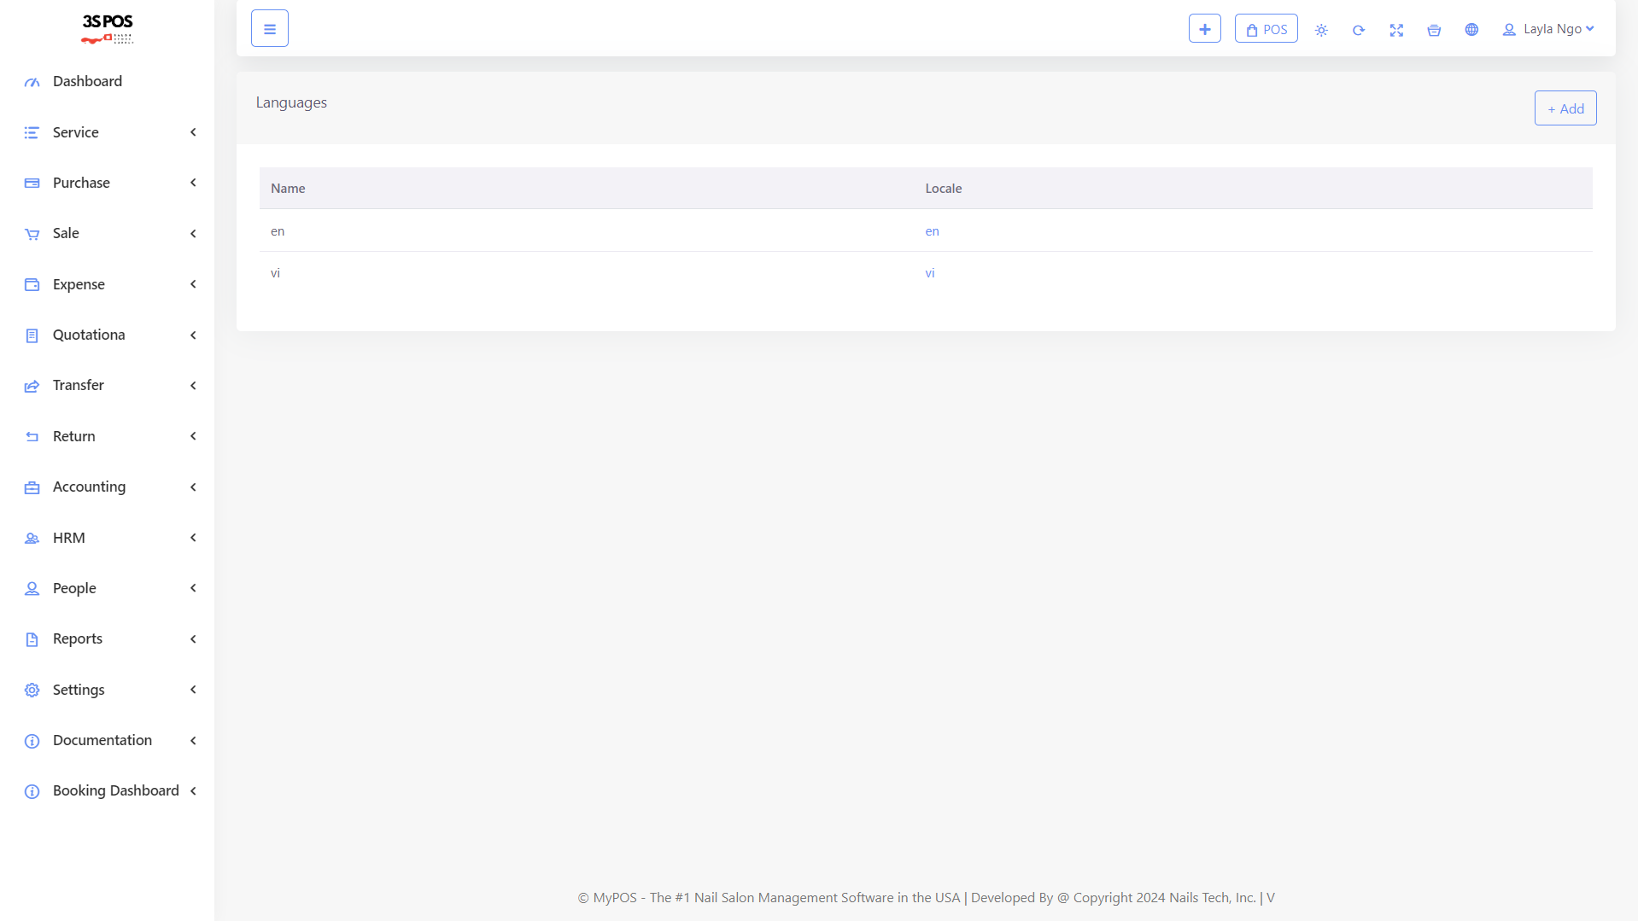
Task: Open the Layla Ngo user dropdown
Action: pos(1547,29)
